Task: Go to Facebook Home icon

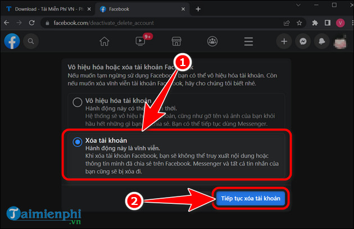Action: (105, 41)
